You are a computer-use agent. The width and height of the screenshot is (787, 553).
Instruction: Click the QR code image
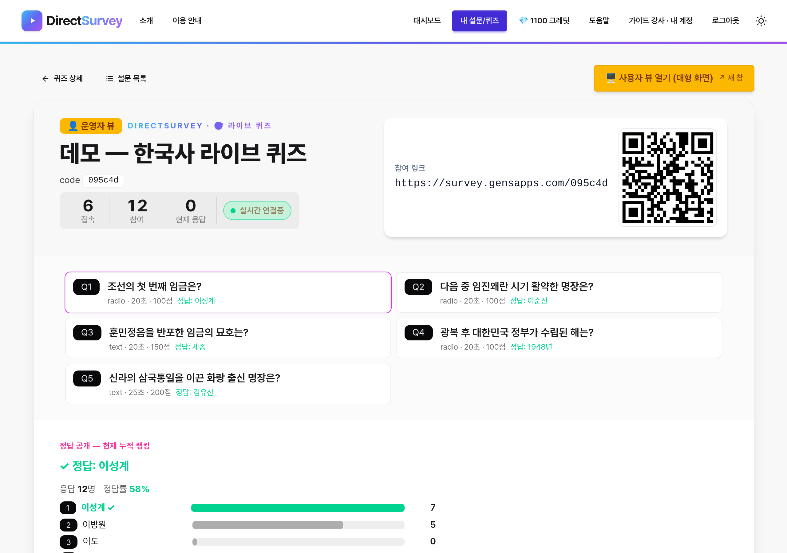(x=667, y=177)
